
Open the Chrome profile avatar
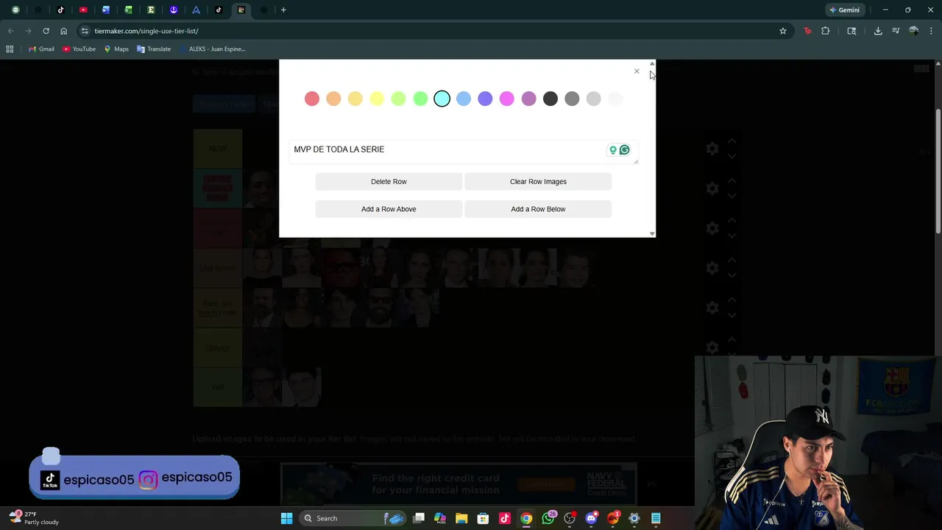pyautogui.click(x=913, y=31)
